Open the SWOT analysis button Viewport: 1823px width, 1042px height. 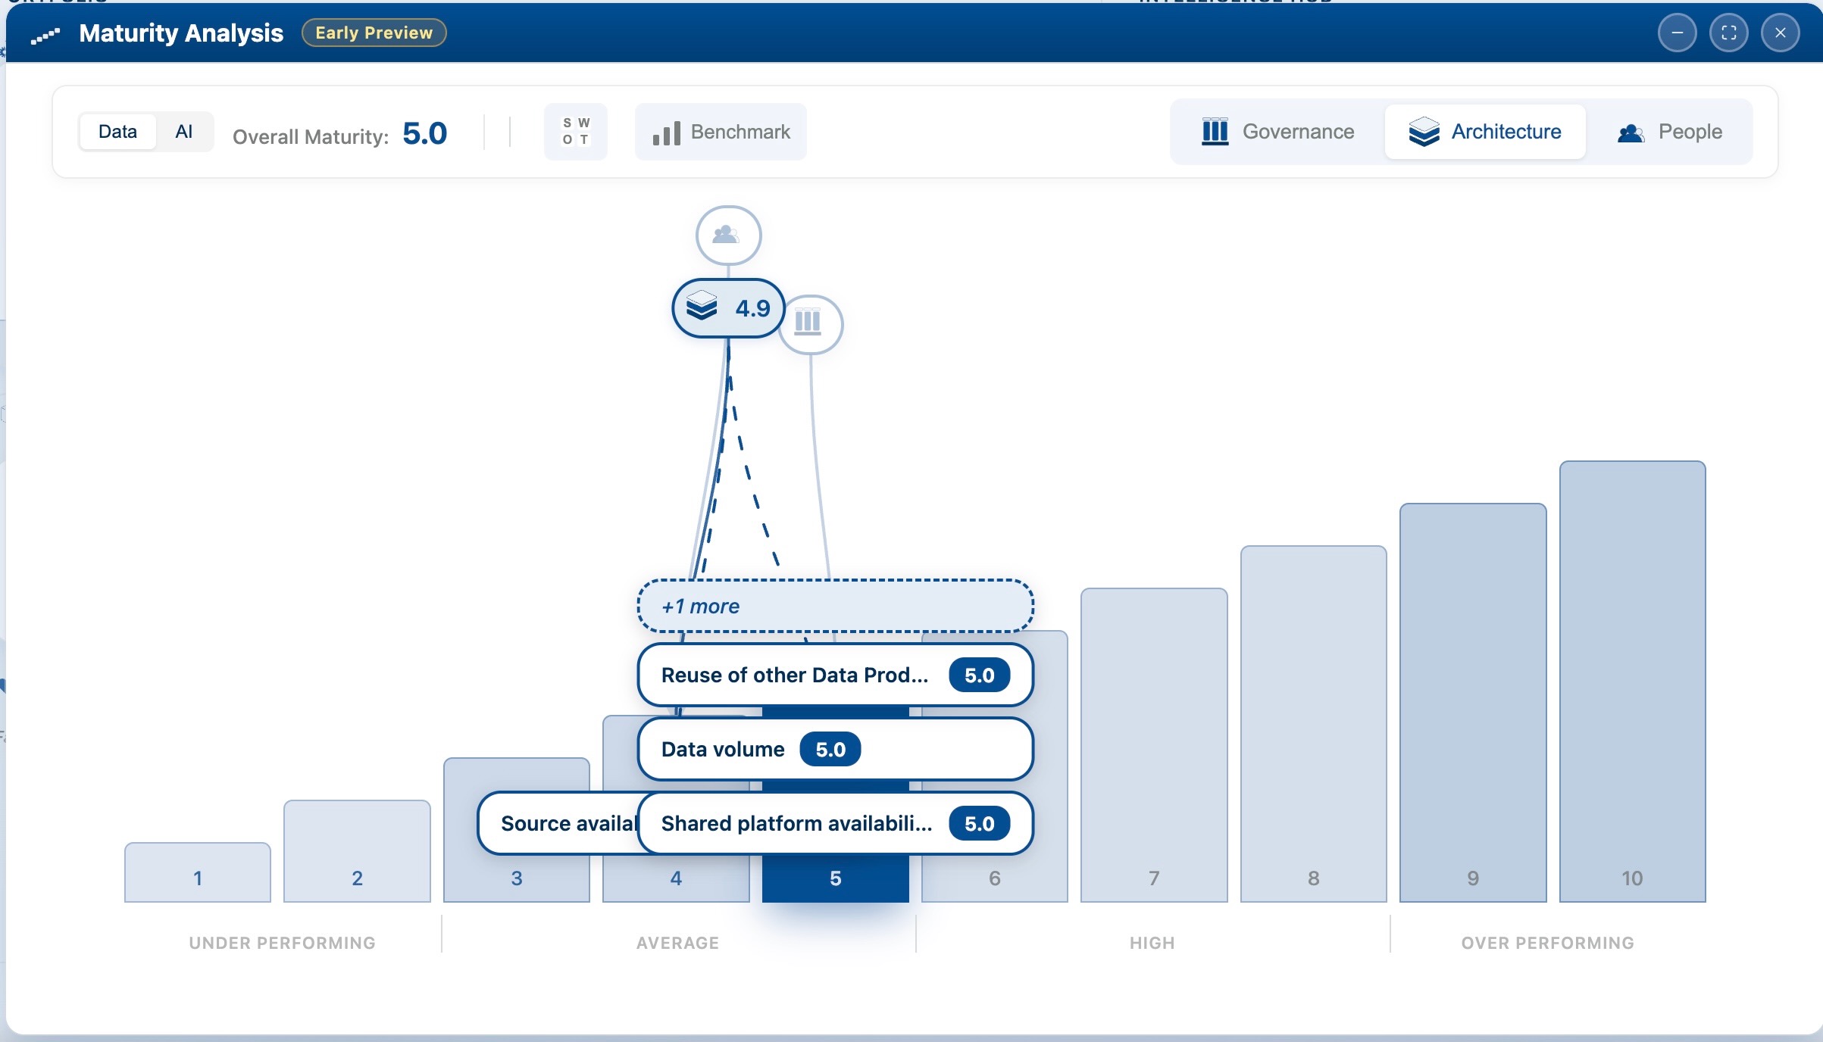pos(576,132)
